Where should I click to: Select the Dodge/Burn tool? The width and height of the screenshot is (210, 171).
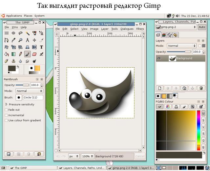pyautogui.click(x=34, y=61)
